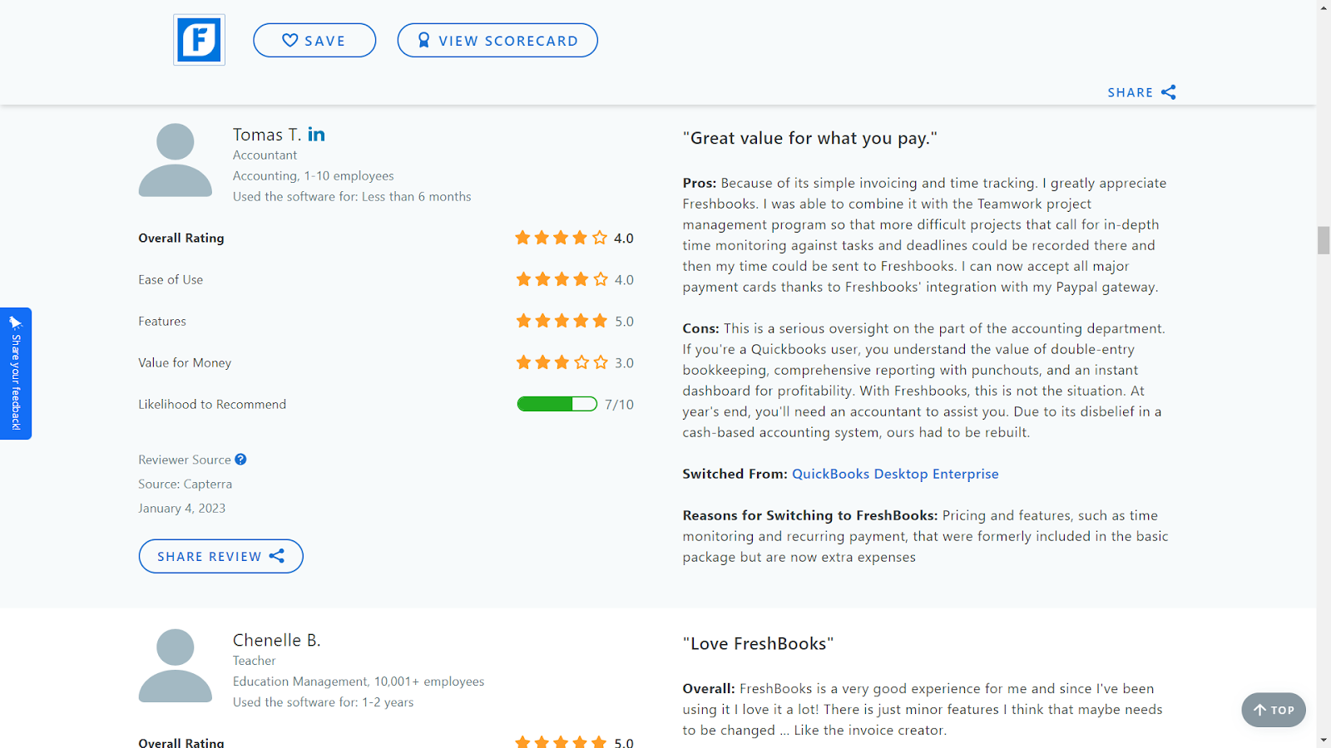Click the scrollbar up arrow
The width and height of the screenshot is (1331, 748).
pyautogui.click(x=1324, y=7)
